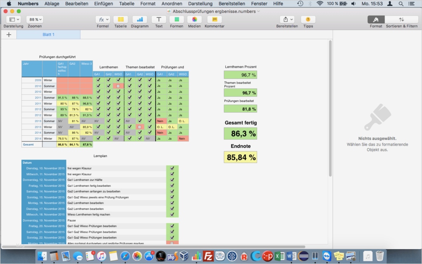Open PhpStorm from the dock
Screen dimensions: 422x264
click(173, 256)
